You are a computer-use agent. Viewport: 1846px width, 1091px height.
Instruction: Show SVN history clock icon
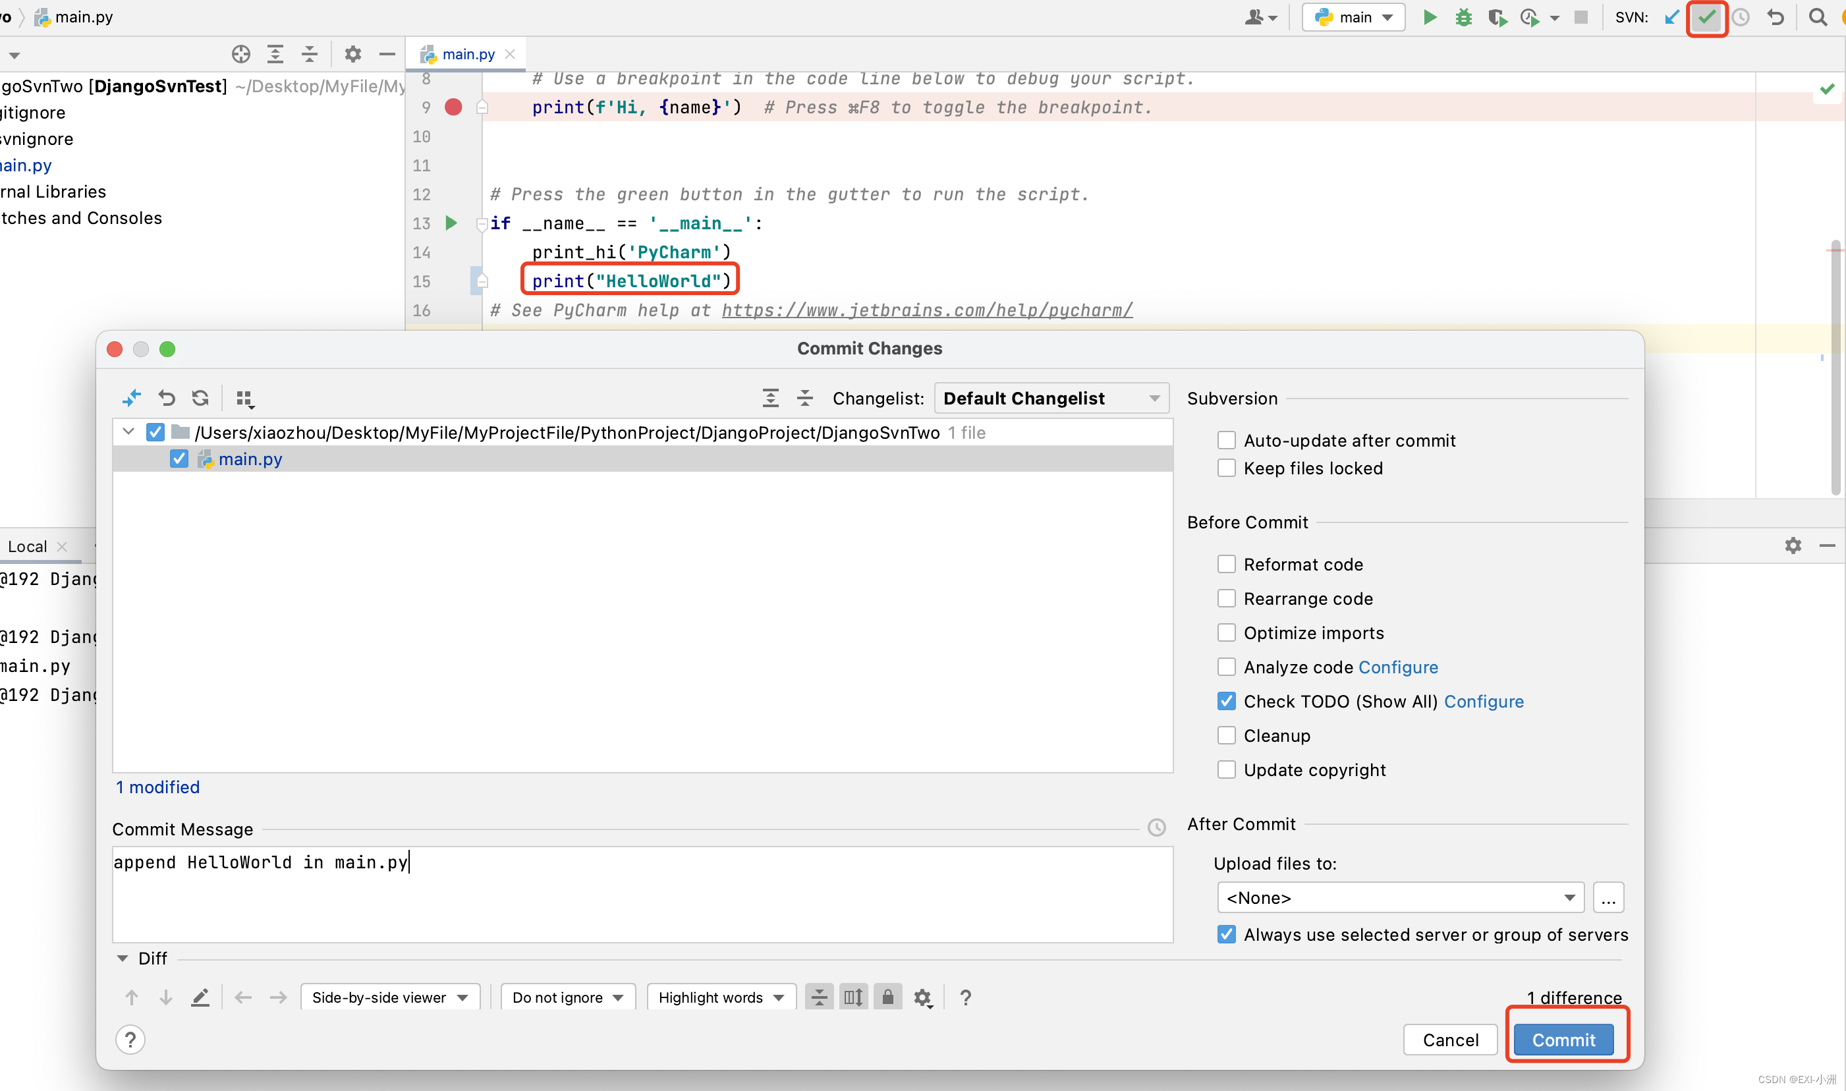tap(1740, 17)
